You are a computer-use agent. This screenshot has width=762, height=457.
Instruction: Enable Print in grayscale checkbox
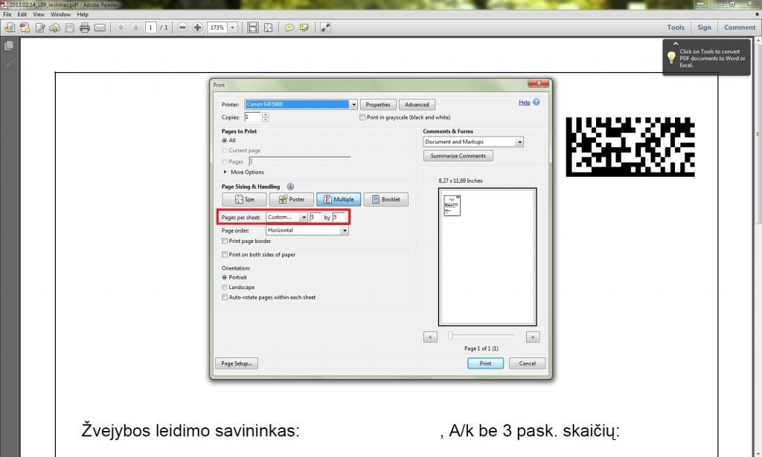click(362, 117)
